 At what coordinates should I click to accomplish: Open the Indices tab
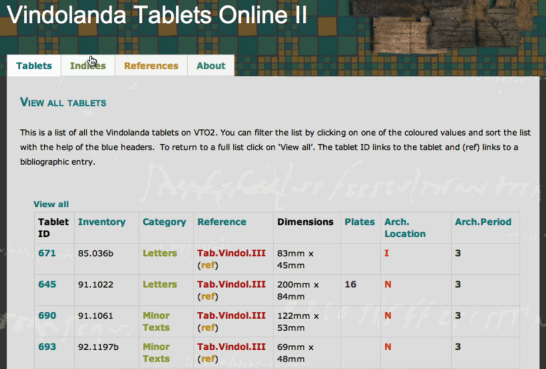click(x=87, y=66)
